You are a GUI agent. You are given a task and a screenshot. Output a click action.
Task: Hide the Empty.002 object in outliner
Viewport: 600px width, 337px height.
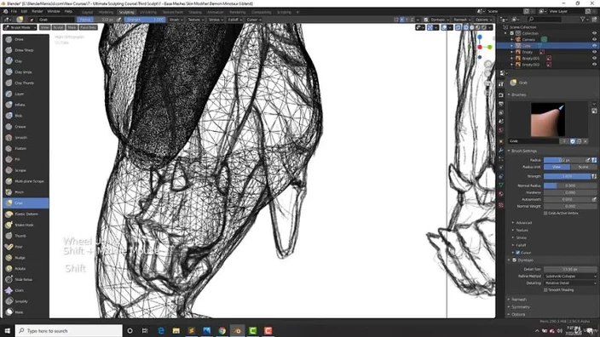click(594, 64)
